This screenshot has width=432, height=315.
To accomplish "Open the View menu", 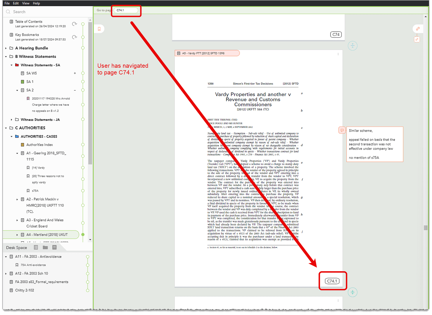I will click(26, 3).
